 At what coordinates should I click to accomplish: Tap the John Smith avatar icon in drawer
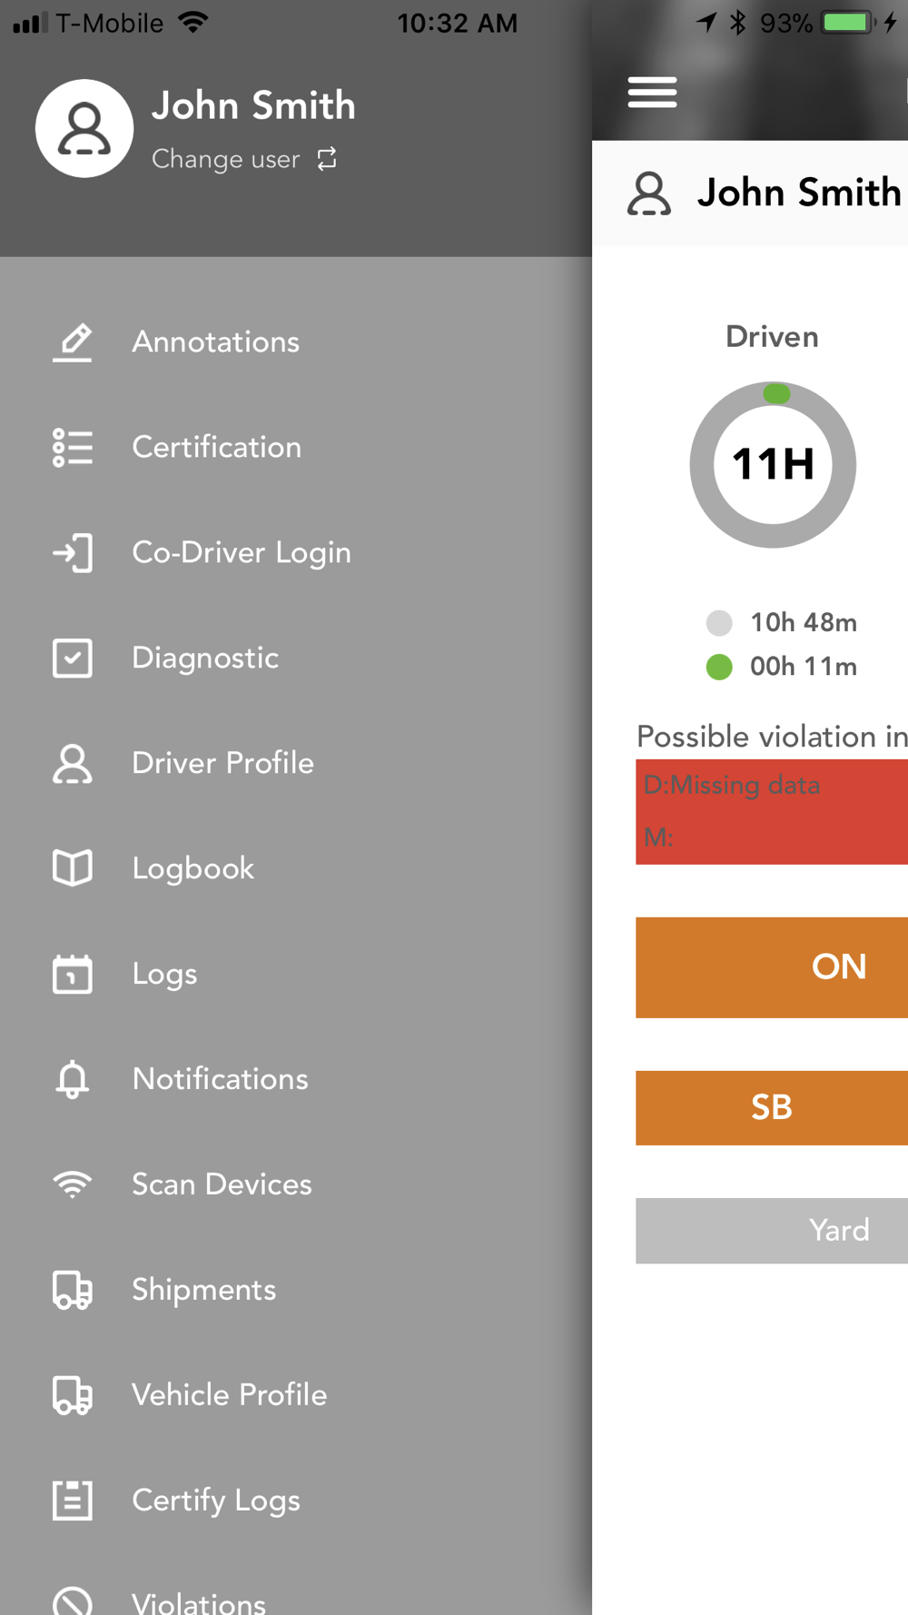[84, 128]
